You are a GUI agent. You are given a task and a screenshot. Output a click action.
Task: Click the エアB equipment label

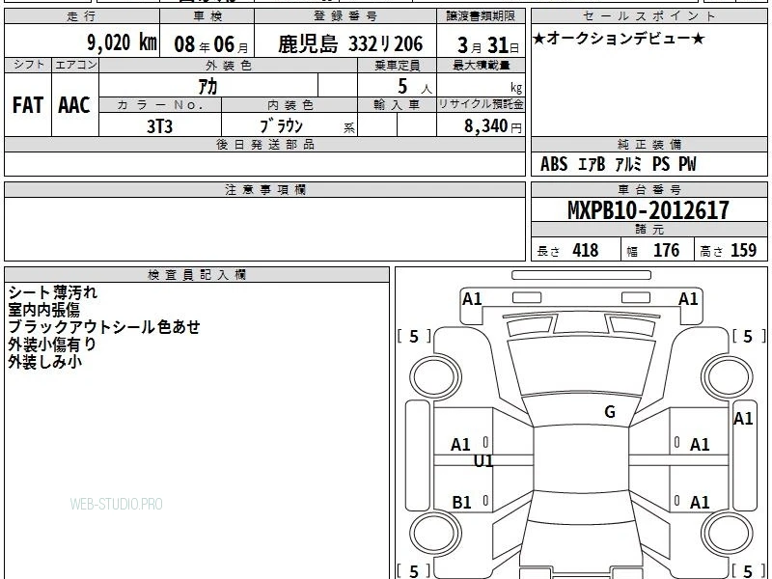592,164
